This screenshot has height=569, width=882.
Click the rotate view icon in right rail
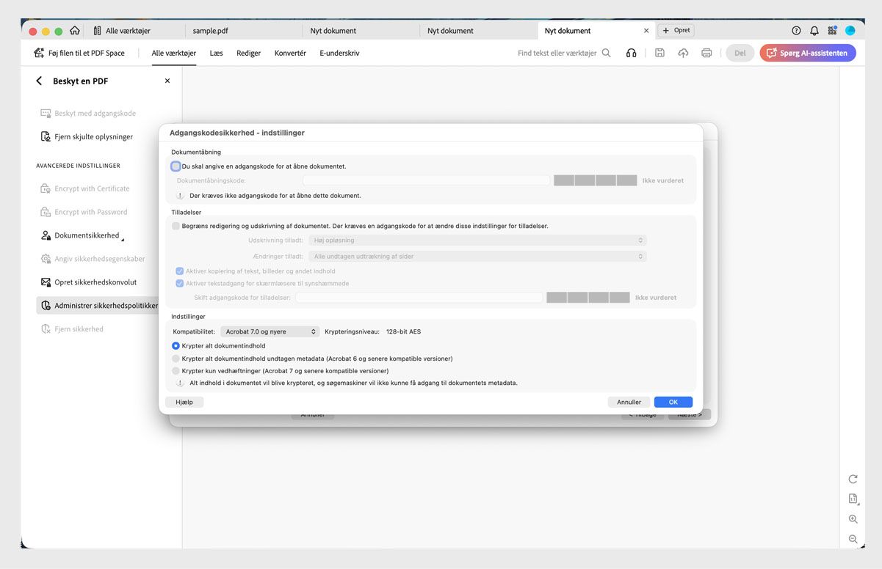(x=853, y=479)
